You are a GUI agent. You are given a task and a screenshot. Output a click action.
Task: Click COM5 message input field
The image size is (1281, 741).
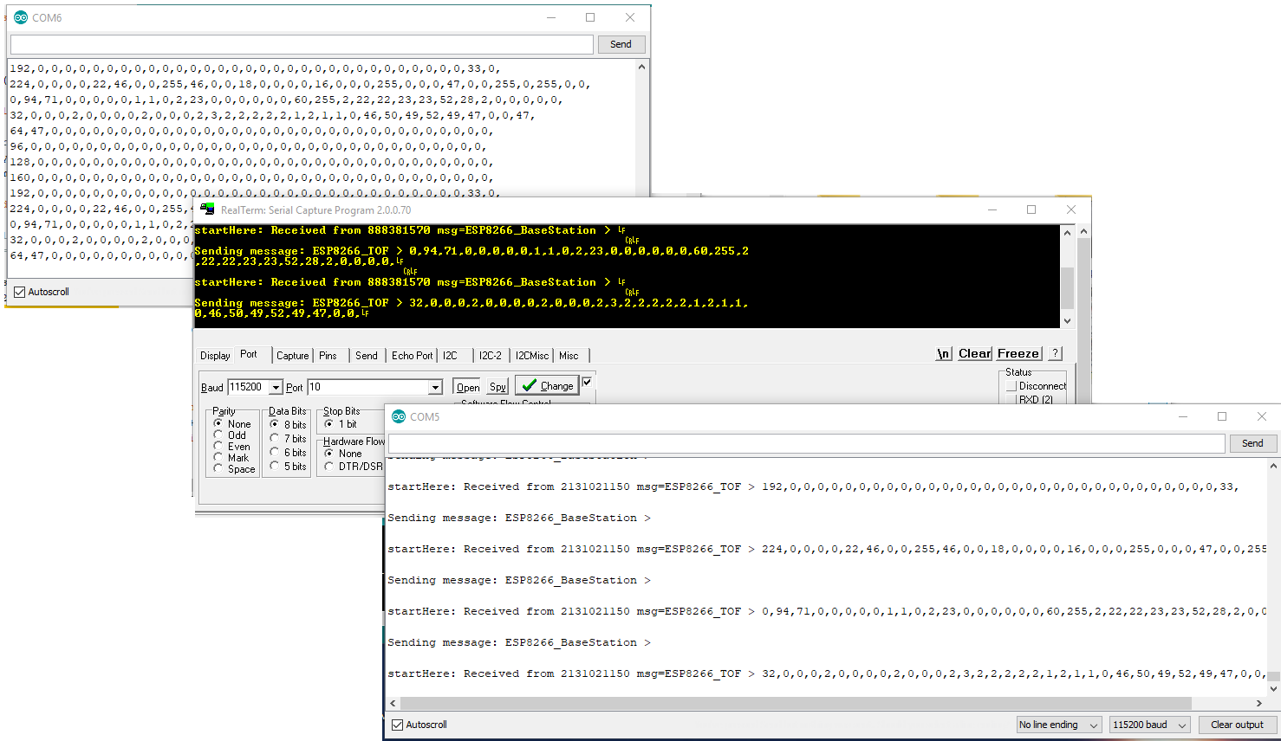click(807, 443)
